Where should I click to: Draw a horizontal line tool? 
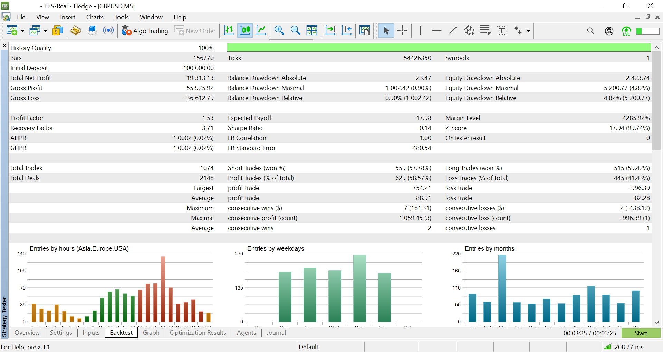[x=436, y=30]
